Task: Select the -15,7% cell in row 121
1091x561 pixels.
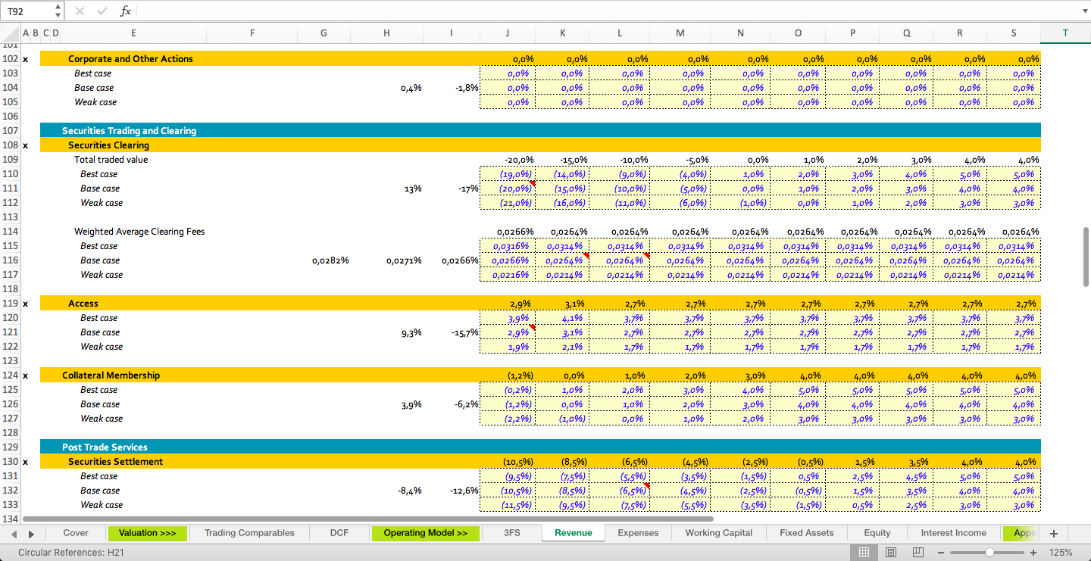Action: tap(452, 332)
